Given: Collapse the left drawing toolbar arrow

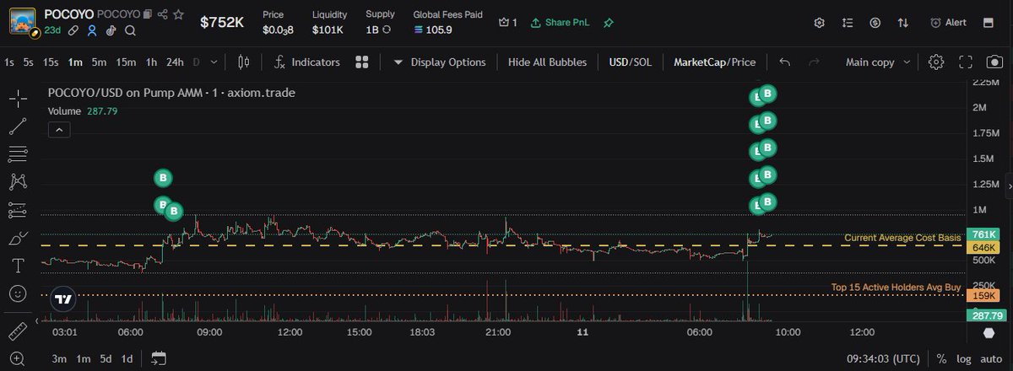Looking at the screenshot, I should pos(39,321).
